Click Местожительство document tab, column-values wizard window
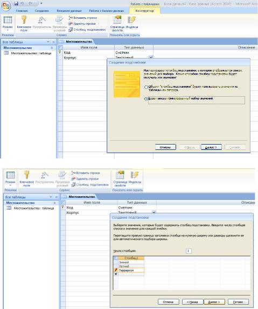Screen dimensions: 258x309 (x=79, y=197)
